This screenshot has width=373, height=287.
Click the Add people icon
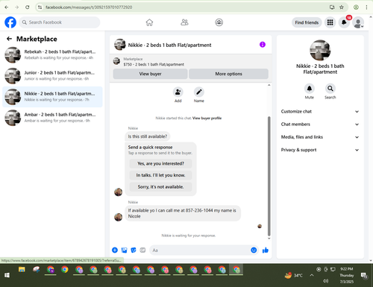point(178,92)
